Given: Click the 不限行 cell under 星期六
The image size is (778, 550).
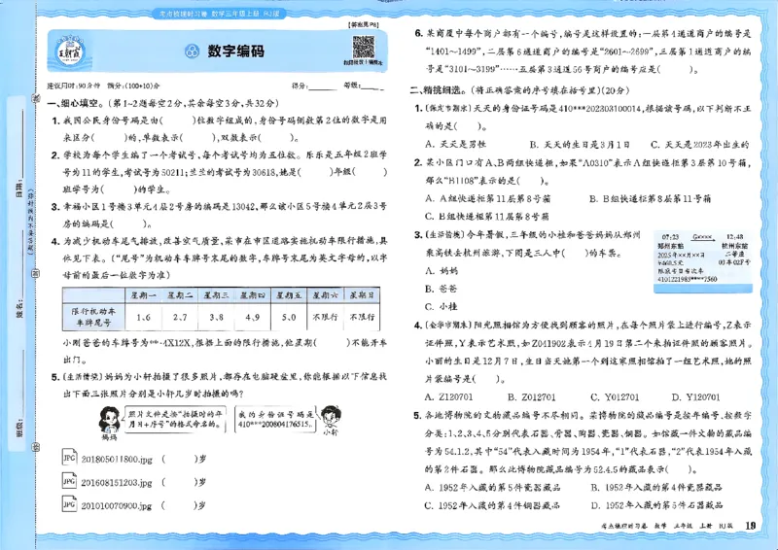Looking at the screenshot, I should coord(326,317).
